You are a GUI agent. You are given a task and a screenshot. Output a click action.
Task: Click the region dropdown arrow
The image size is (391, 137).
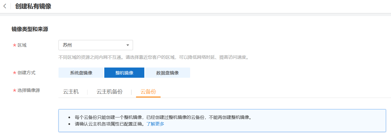[127, 45]
